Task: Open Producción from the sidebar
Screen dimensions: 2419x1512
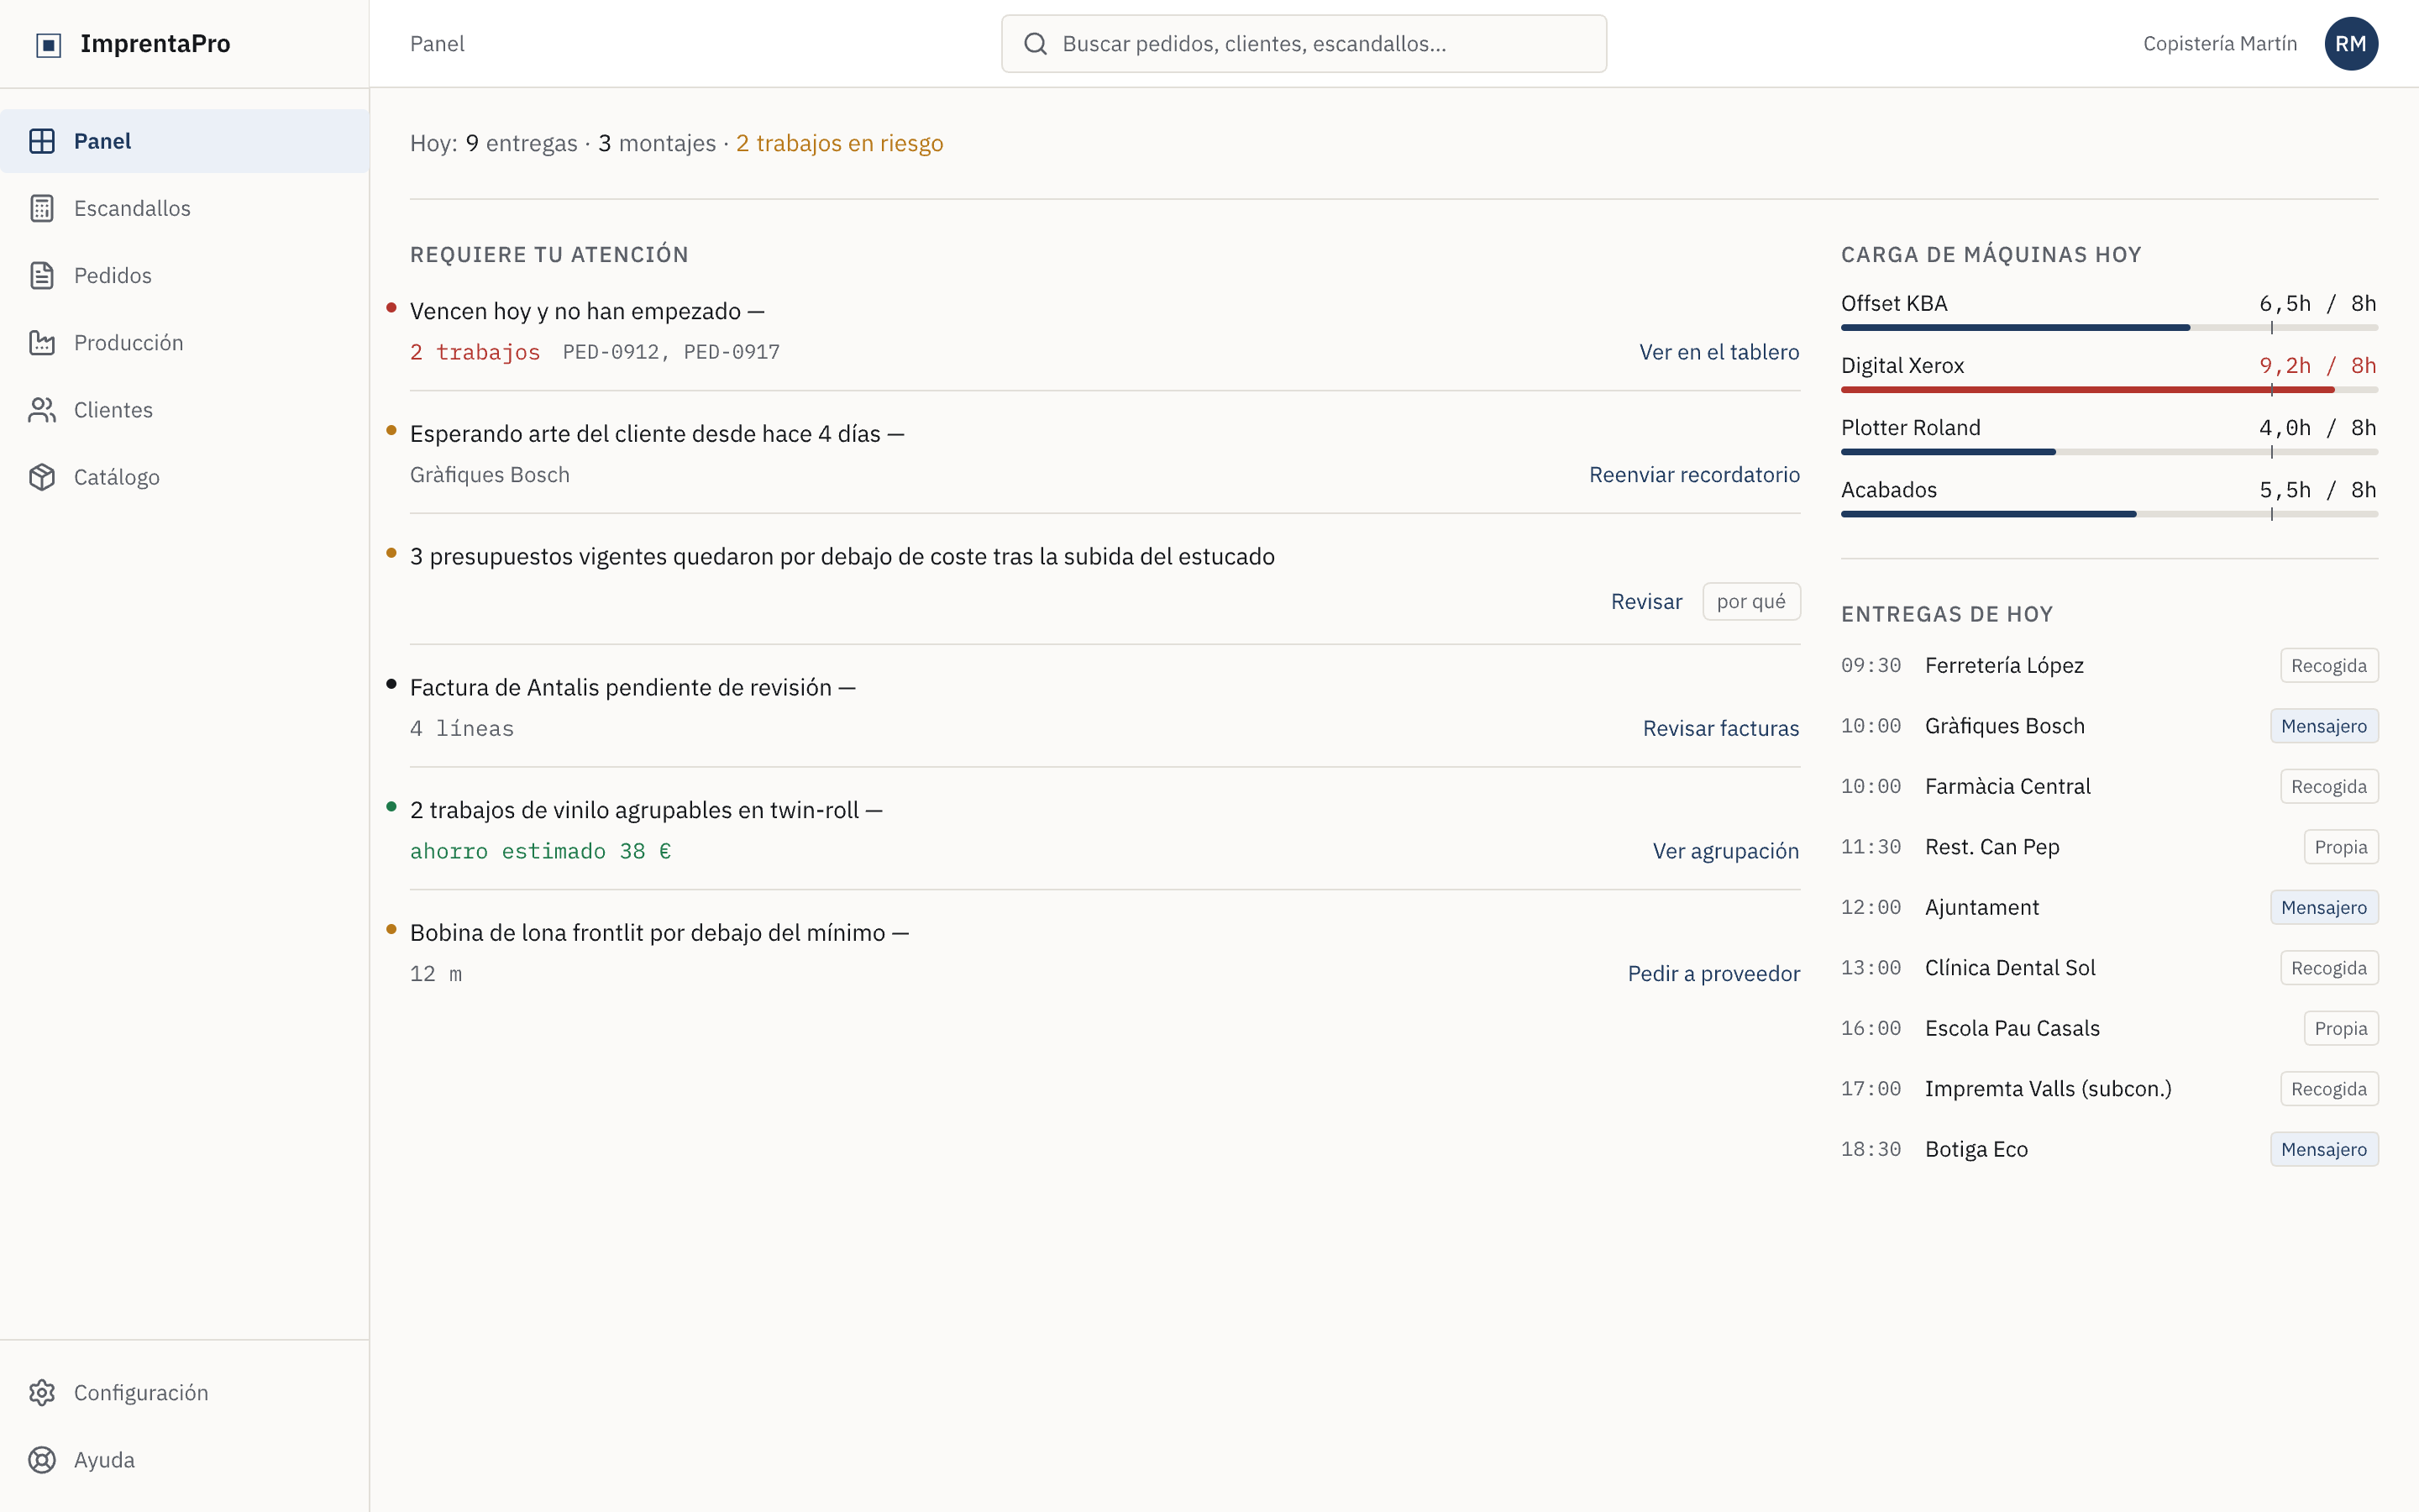Action: coord(185,342)
